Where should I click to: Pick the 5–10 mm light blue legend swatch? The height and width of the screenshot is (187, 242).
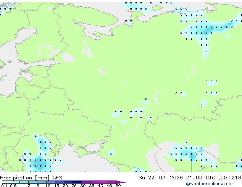42,182
